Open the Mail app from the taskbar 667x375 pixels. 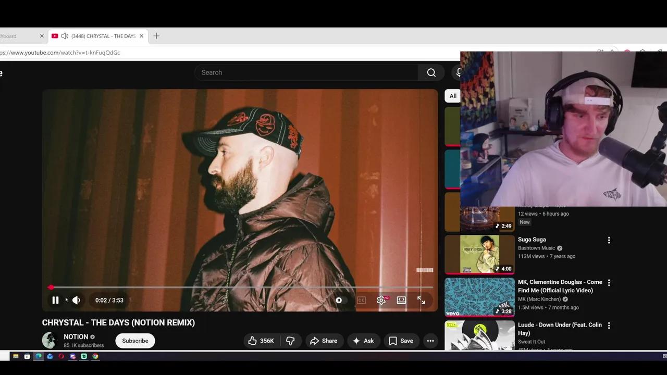pyautogui.click(x=50, y=356)
